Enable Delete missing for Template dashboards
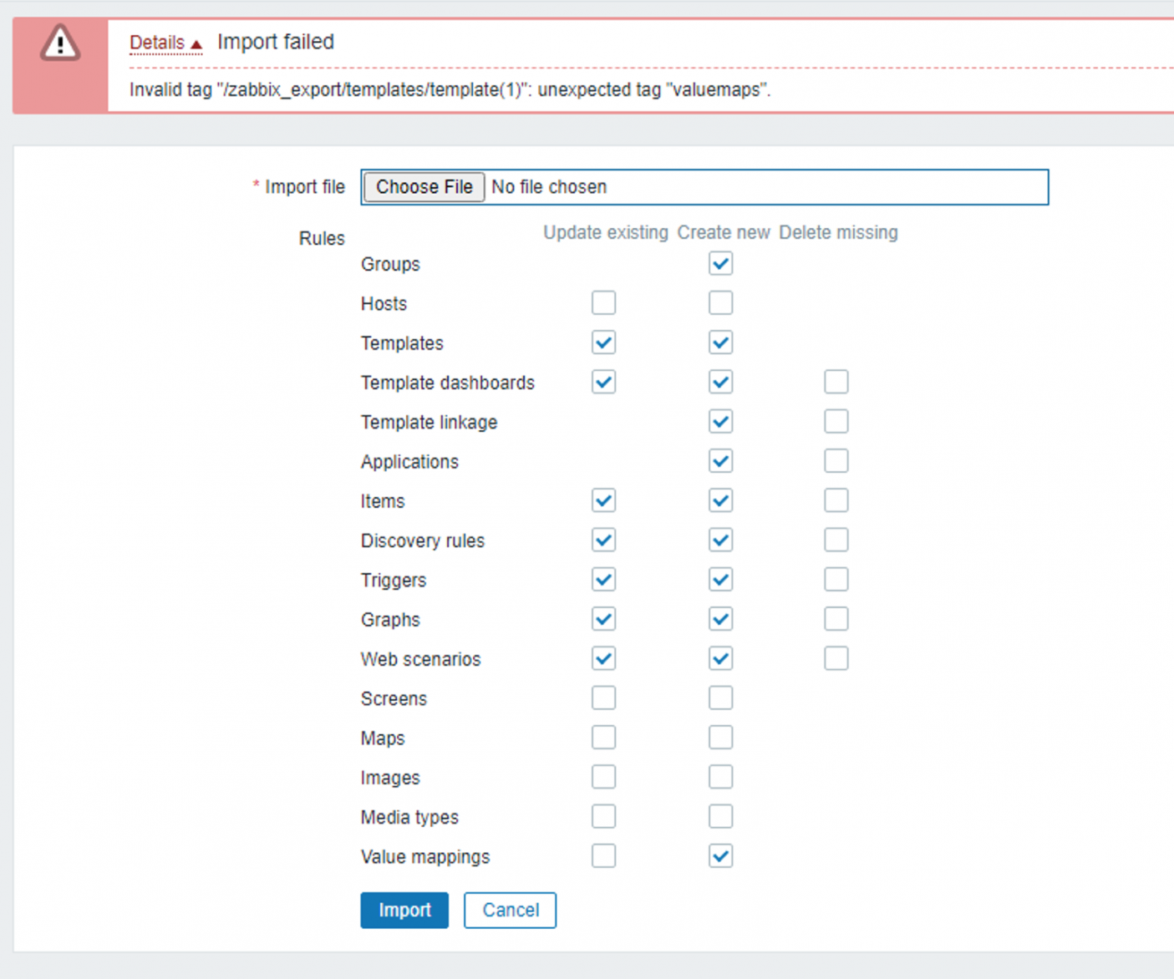 [x=836, y=383]
